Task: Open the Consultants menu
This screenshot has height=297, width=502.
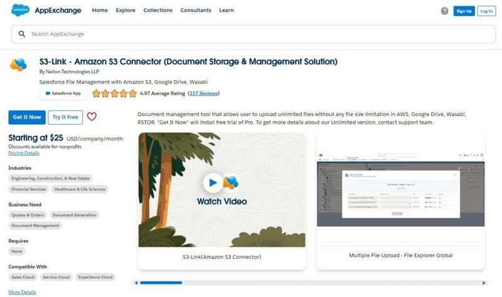Action: [196, 10]
